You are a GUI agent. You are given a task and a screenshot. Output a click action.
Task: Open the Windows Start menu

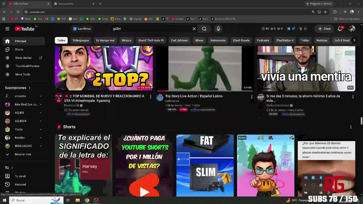5,200
